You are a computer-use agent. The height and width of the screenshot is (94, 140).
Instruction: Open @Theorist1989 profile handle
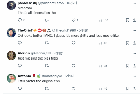pyautogui.click(x=64, y=30)
